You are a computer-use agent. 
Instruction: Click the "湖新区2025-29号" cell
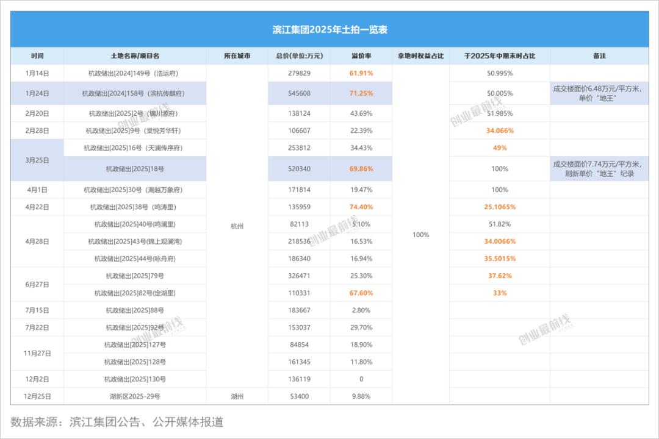click(135, 396)
